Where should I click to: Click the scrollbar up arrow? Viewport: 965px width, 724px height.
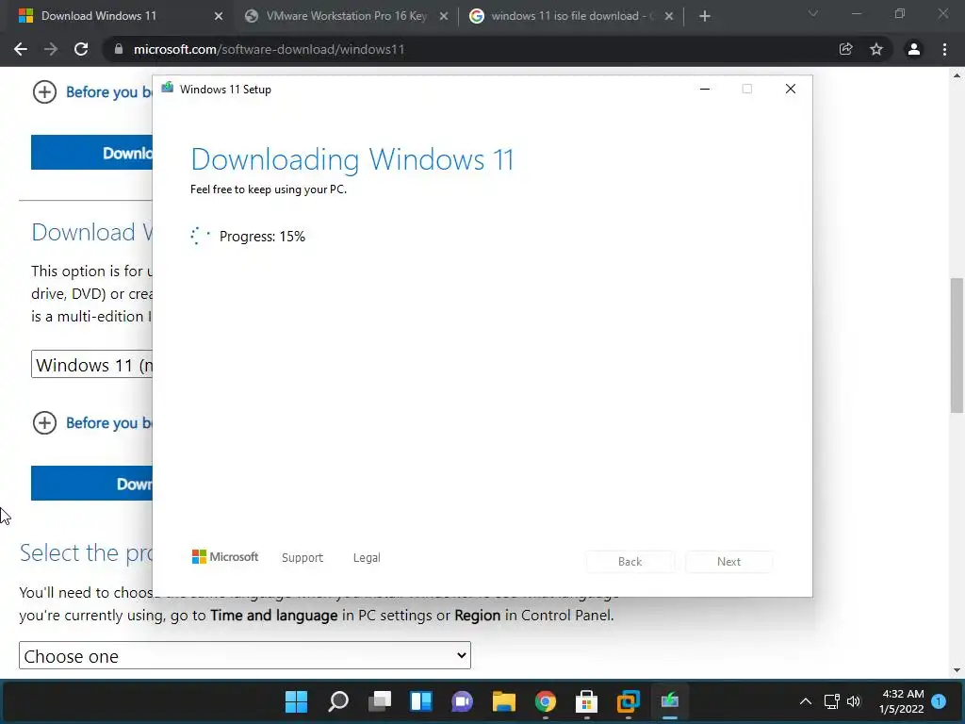pyautogui.click(x=957, y=75)
